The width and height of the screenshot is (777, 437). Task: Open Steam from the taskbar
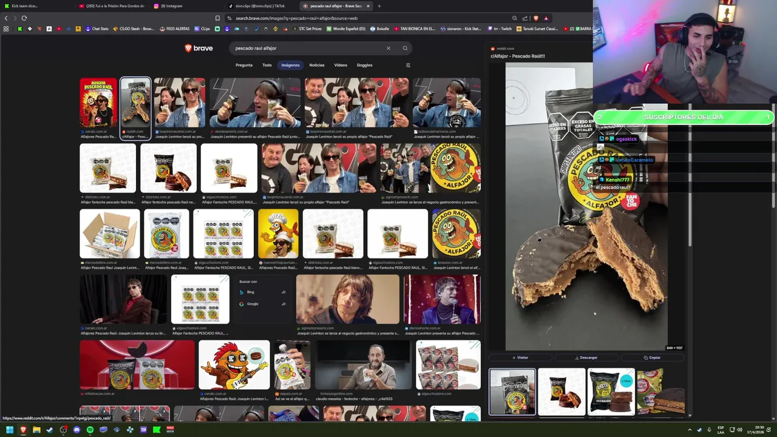tap(50, 430)
